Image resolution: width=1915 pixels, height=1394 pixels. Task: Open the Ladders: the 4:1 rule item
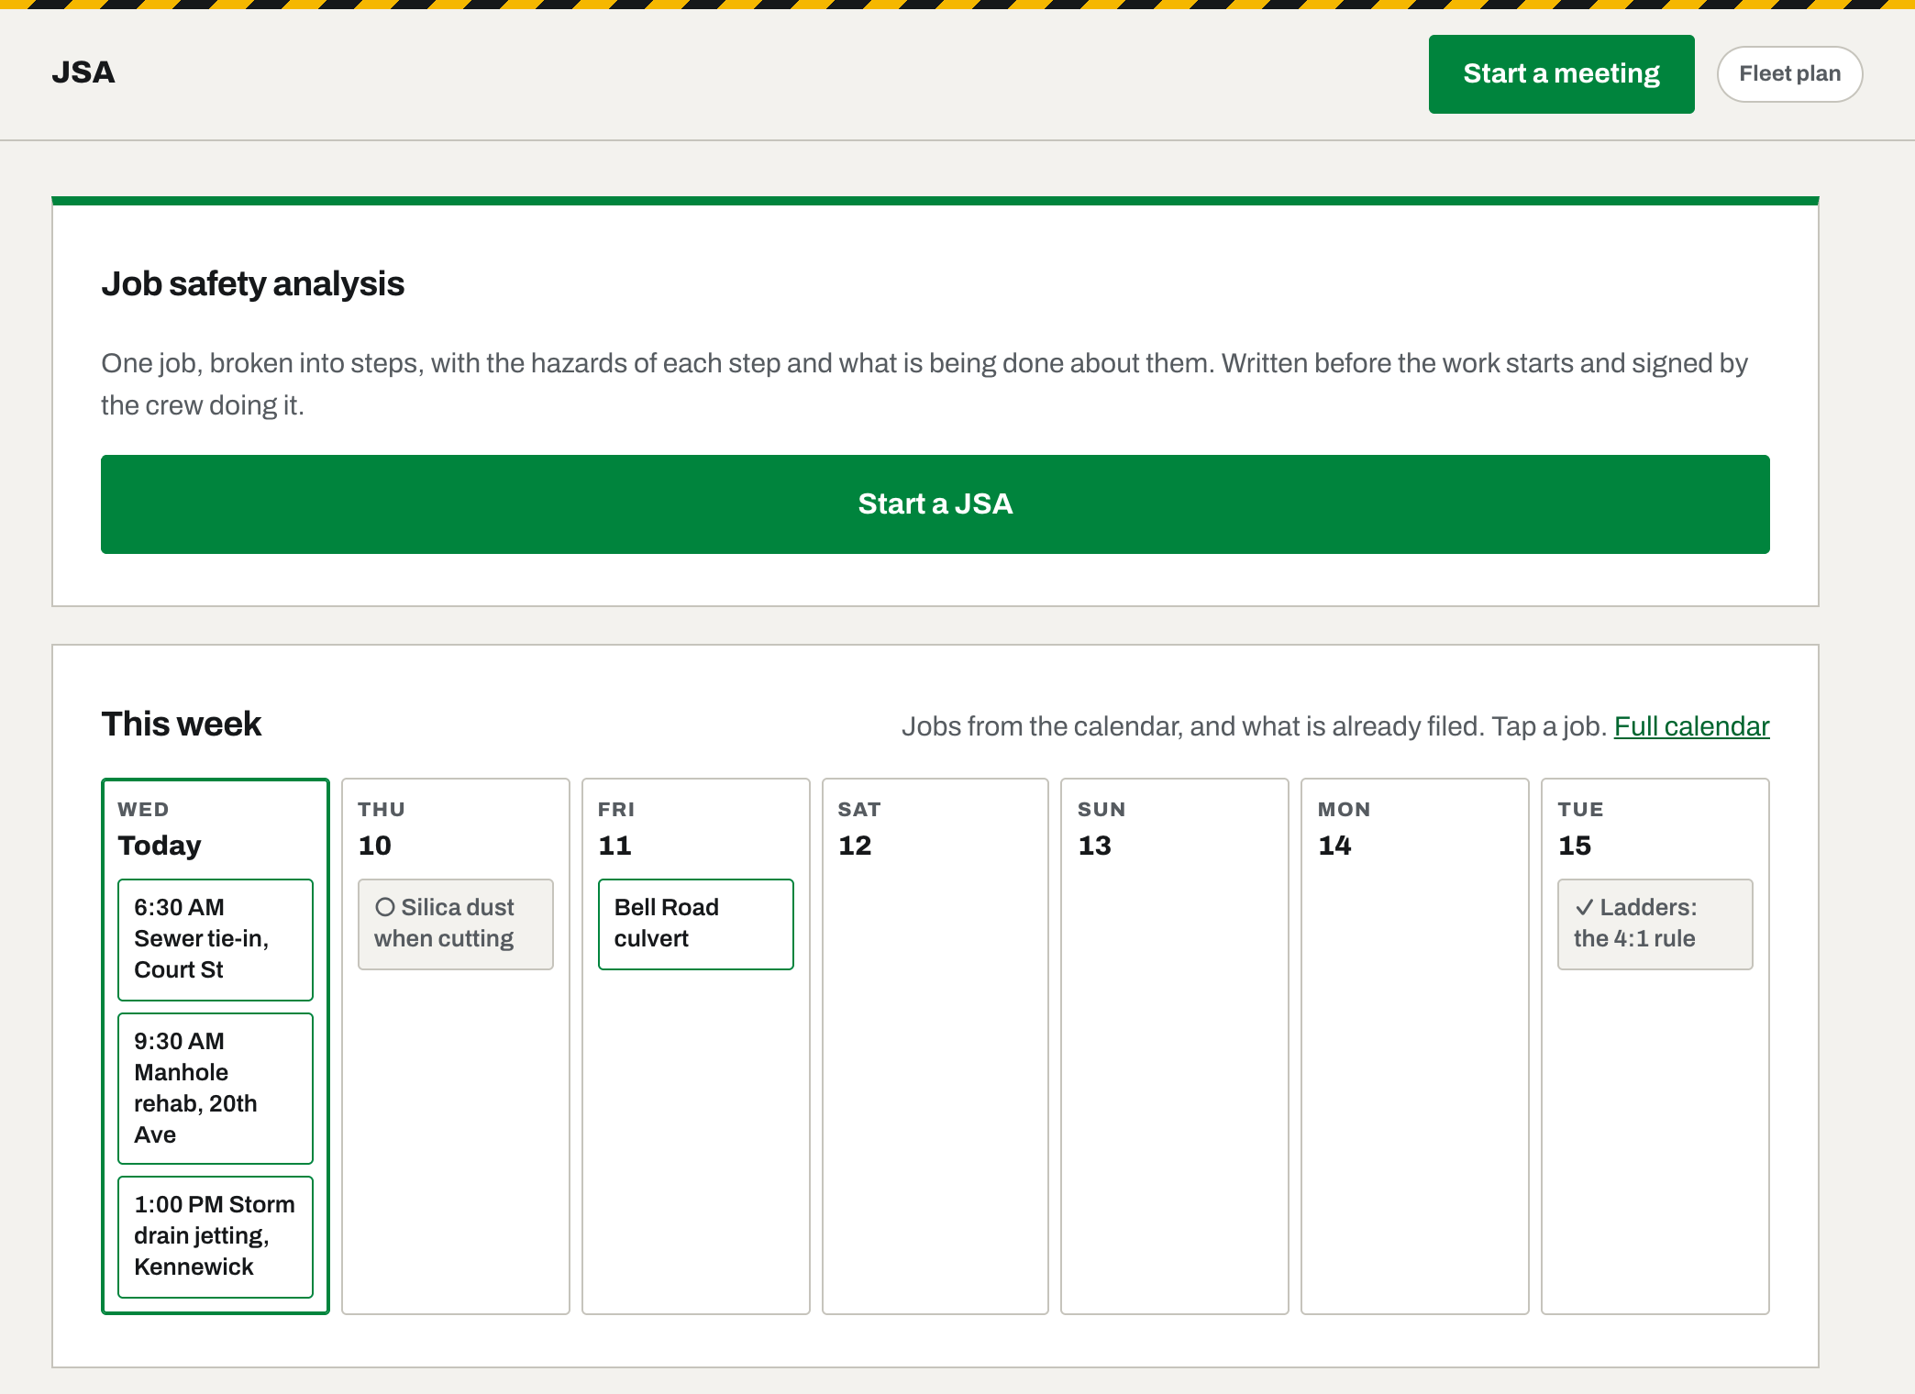pos(1655,924)
